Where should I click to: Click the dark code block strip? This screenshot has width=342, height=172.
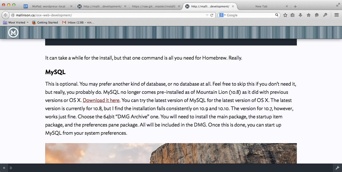171,42
